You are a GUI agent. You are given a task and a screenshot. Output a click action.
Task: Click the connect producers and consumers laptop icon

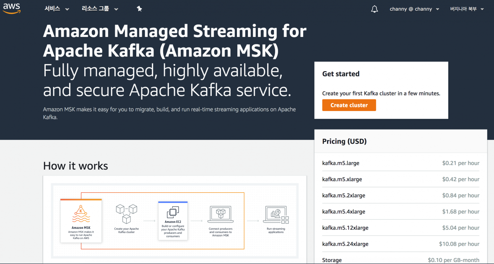221,214
